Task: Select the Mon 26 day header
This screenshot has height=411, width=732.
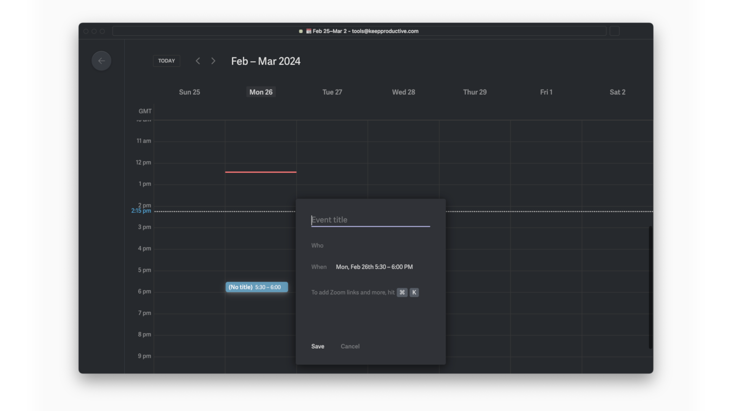Action: pyautogui.click(x=261, y=92)
